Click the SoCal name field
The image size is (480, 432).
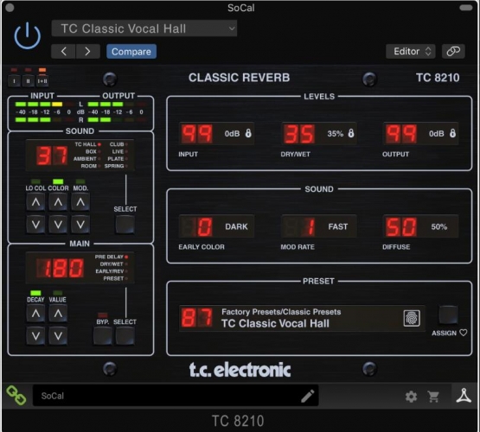pyautogui.click(x=176, y=396)
